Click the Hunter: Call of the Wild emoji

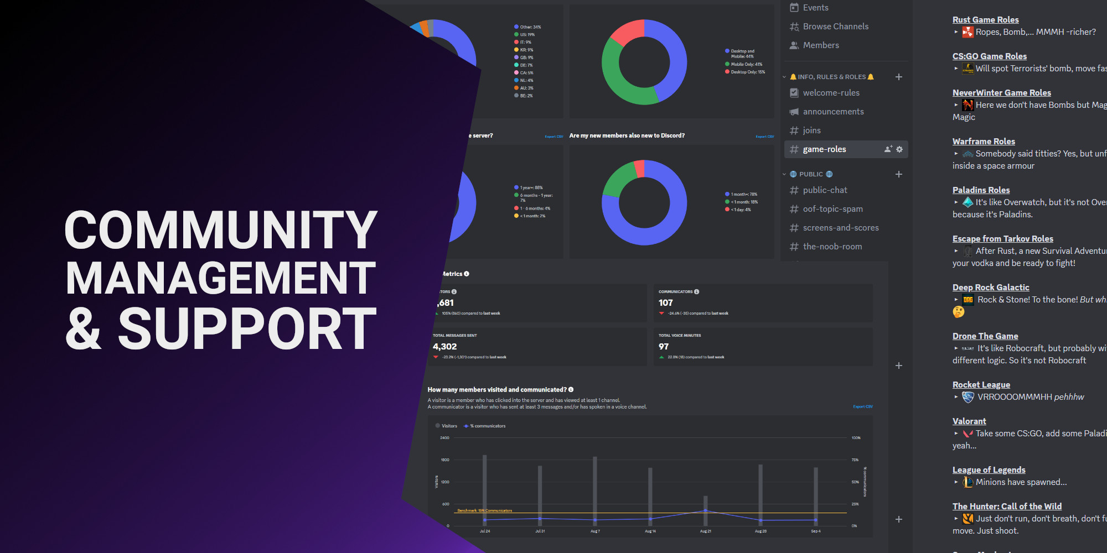click(x=968, y=519)
